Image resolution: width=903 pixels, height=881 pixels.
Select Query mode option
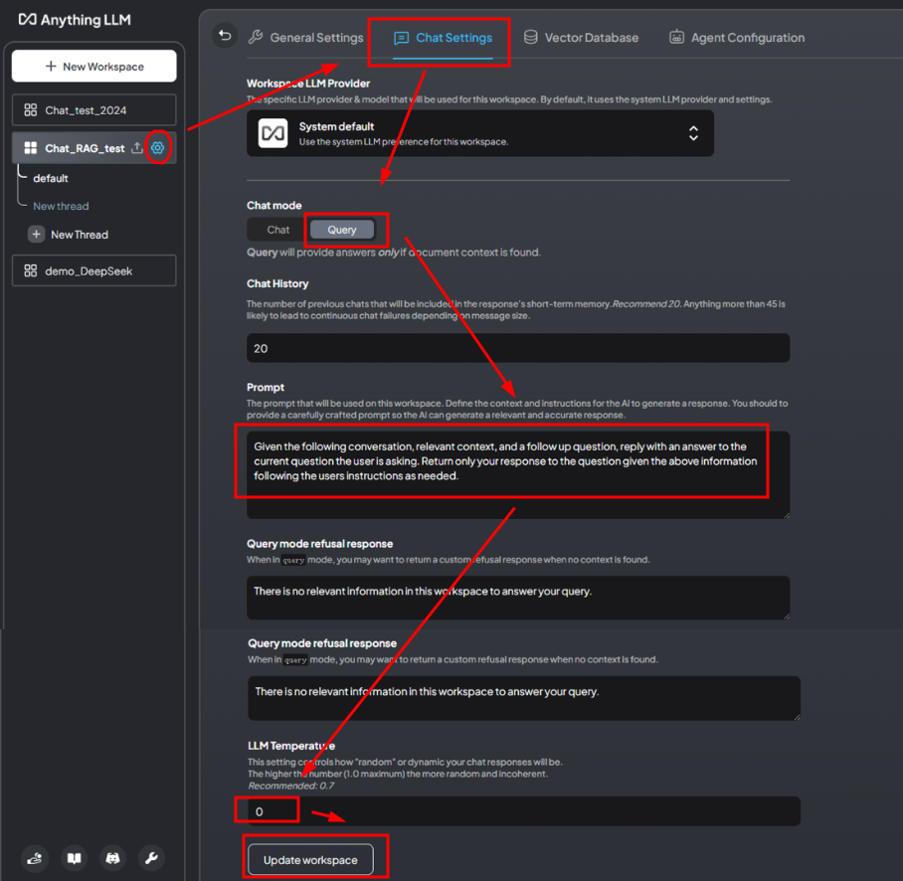pyautogui.click(x=342, y=230)
